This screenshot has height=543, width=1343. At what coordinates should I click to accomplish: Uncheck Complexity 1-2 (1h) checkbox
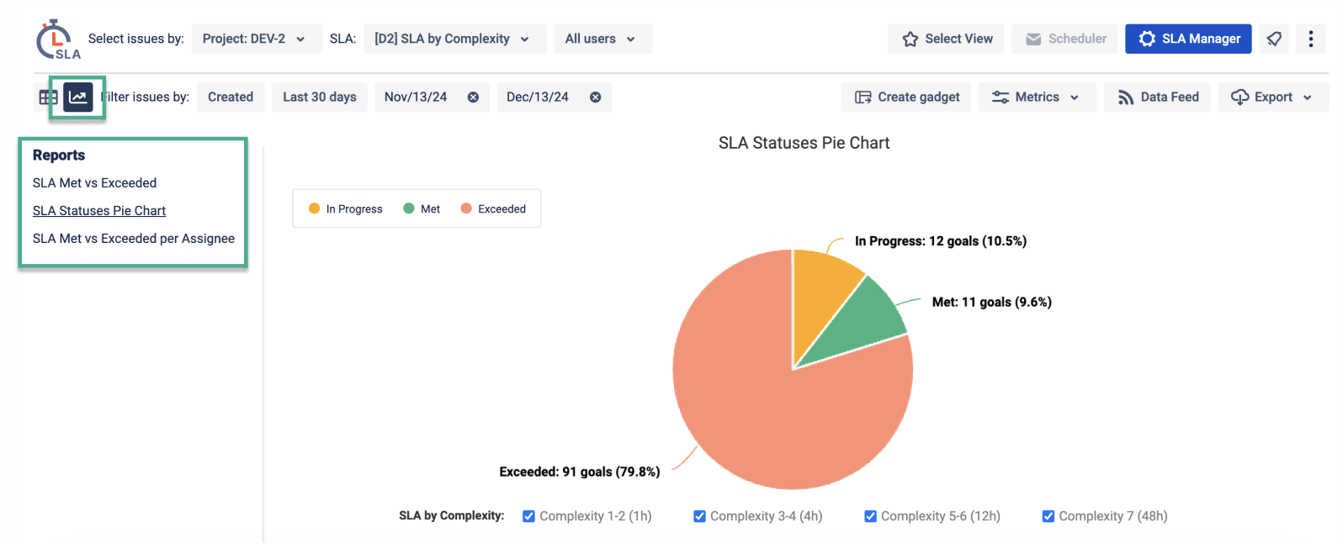pyautogui.click(x=528, y=516)
